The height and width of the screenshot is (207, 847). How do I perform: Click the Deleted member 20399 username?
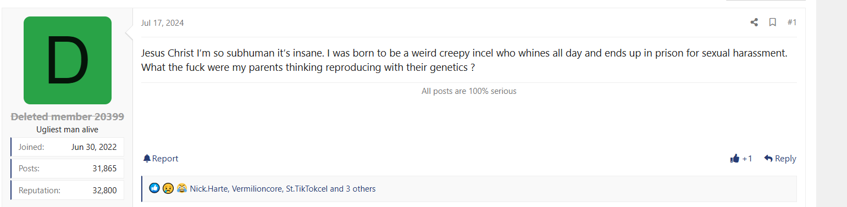click(x=68, y=116)
